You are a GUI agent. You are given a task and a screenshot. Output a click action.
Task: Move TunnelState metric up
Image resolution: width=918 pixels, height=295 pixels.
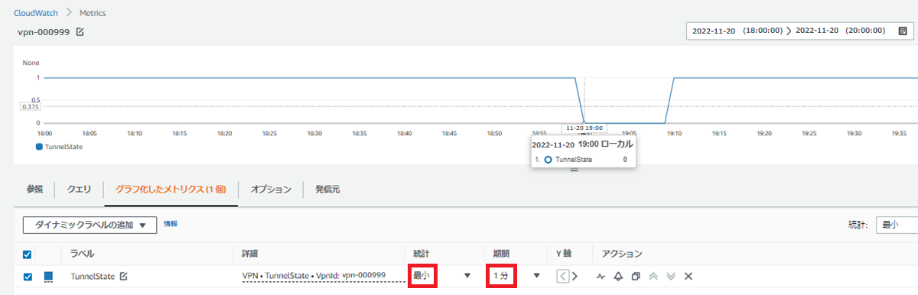pos(653,276)
